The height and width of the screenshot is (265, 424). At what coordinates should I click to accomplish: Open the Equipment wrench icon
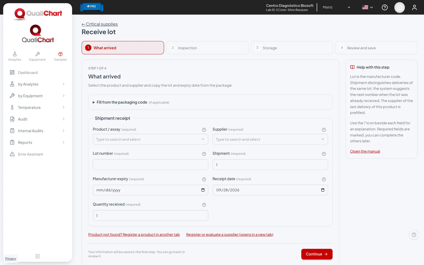(38, 54)
